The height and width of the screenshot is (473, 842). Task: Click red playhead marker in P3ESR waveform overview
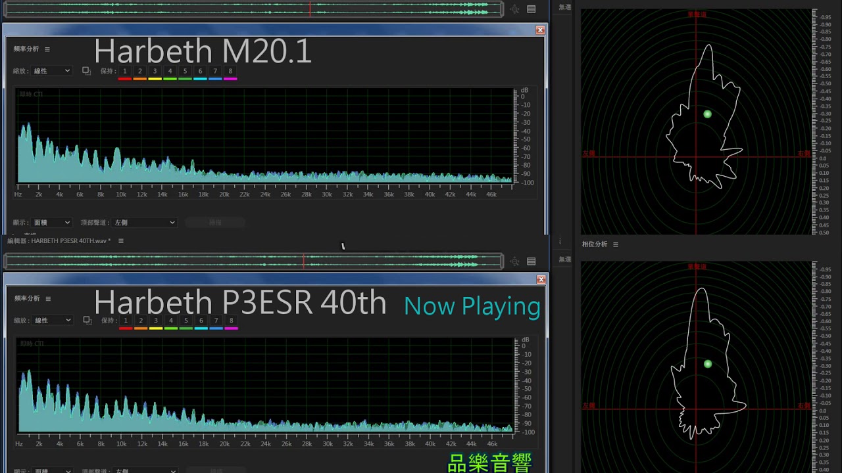pos(303,261)
